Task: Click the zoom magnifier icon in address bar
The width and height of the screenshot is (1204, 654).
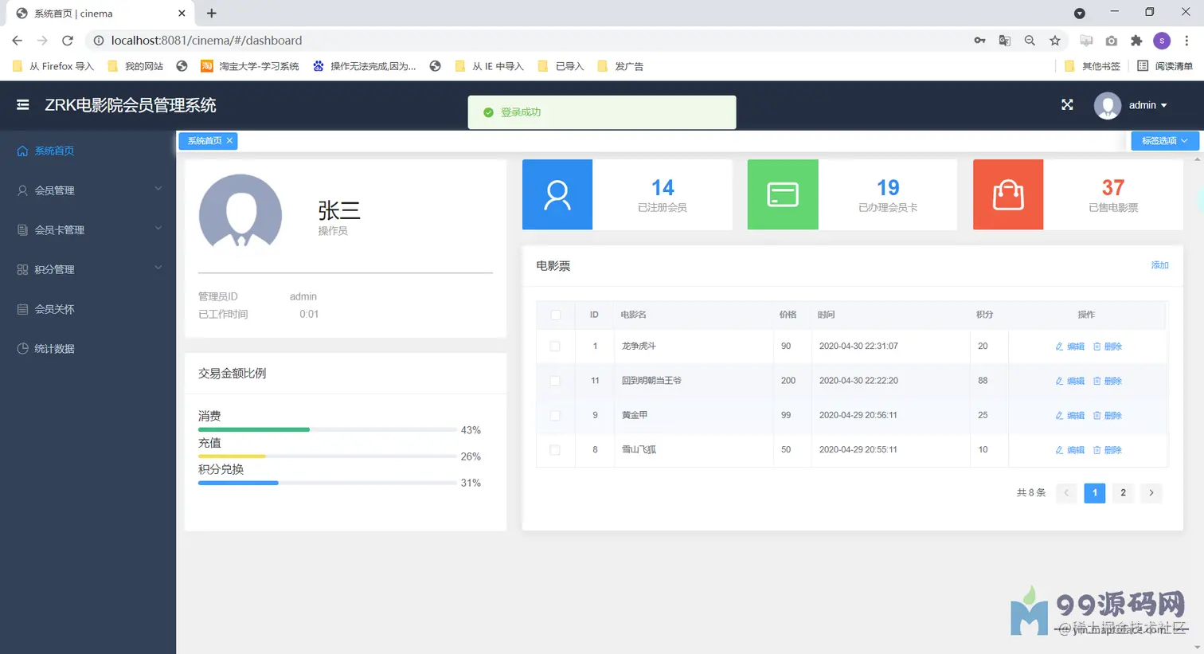Action: tap(1030, 41)
